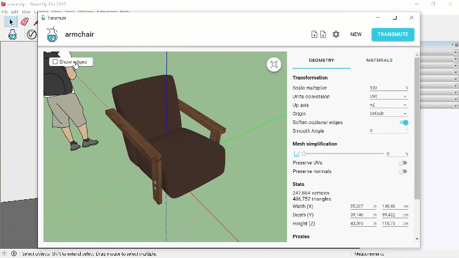Click the Transmutr flask logo beside armchair
This screenshot has width=459, height=258.
click(52, 34)
